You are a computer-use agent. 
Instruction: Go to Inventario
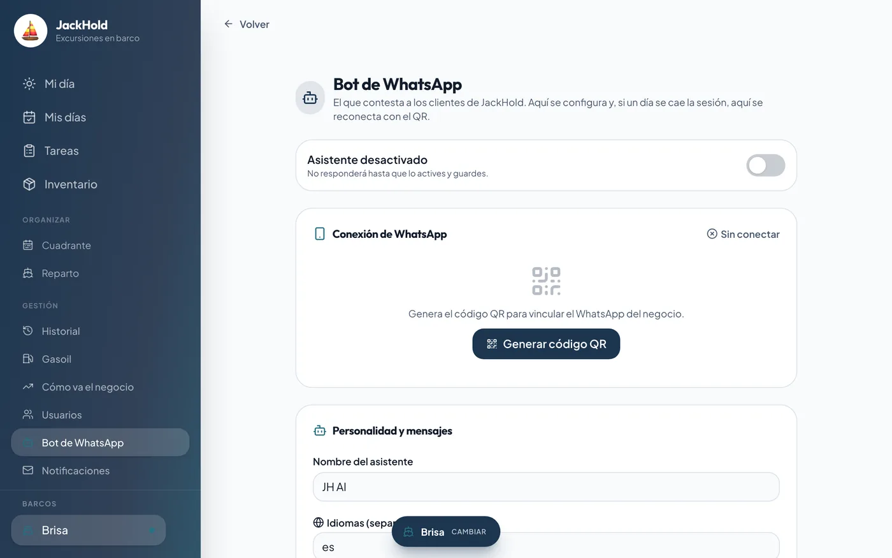[x=100, y=184]
